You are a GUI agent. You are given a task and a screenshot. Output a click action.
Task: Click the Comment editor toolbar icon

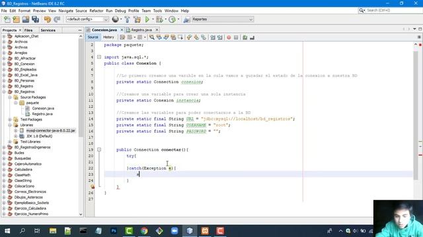(x=245, y=38)
